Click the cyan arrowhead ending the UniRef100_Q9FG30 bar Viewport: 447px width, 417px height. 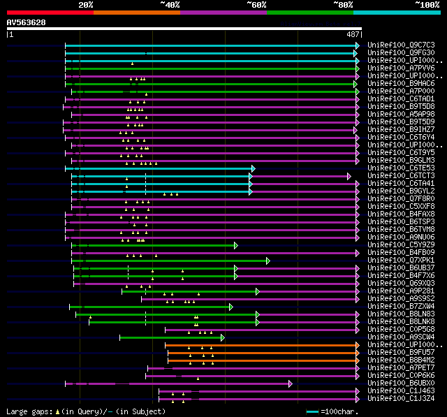click(356, 53)
